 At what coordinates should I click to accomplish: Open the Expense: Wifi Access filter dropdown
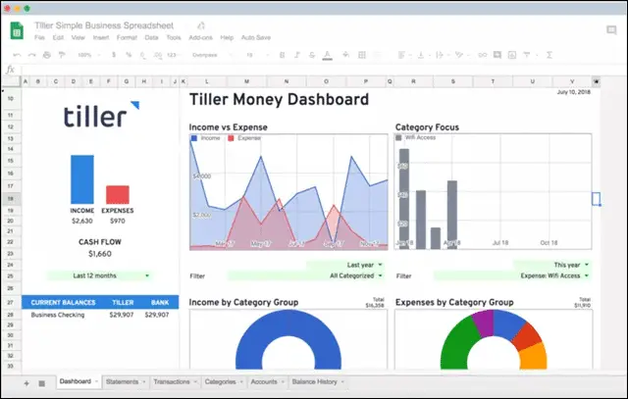[x=512, y=275]
